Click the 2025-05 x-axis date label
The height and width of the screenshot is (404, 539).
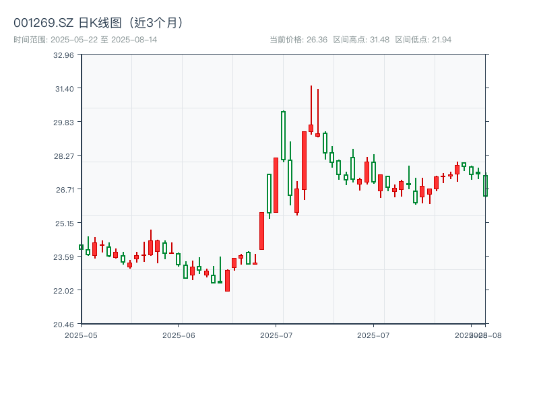(x=81, y=335)
